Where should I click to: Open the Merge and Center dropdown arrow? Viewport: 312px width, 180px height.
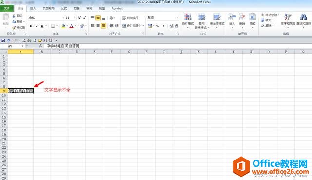pyautogui.click(x=143, y=26)
